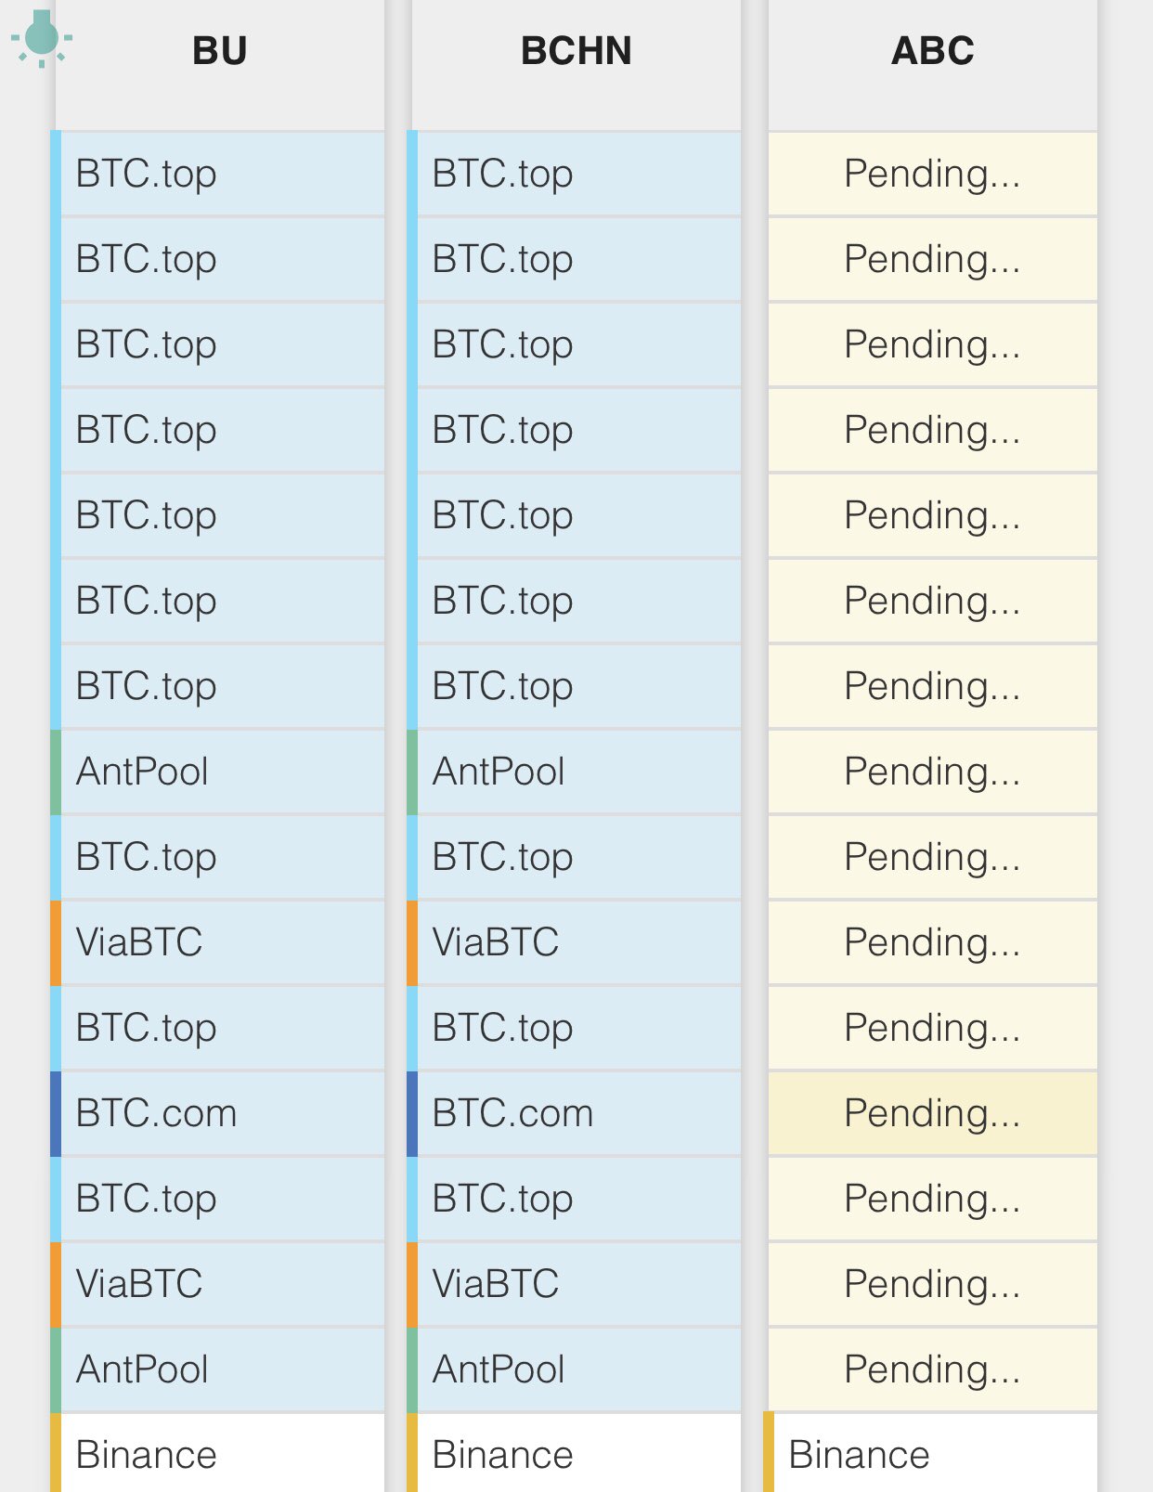The width and height of the screenshot is (1153, 1492).
Task: Toggle the lightbulb theme icon
Action: (42, 39)
